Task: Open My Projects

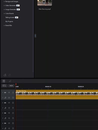Action: tap(9, 21)
